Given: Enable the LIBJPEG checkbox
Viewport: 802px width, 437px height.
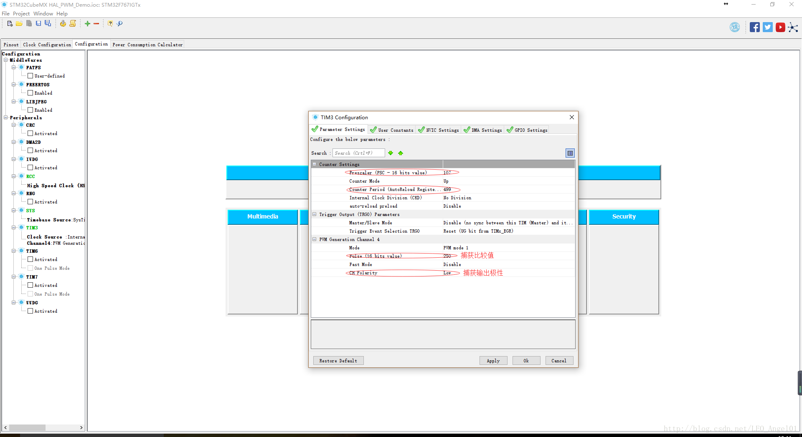Looking at the screenshot, I should pos(30,110).
